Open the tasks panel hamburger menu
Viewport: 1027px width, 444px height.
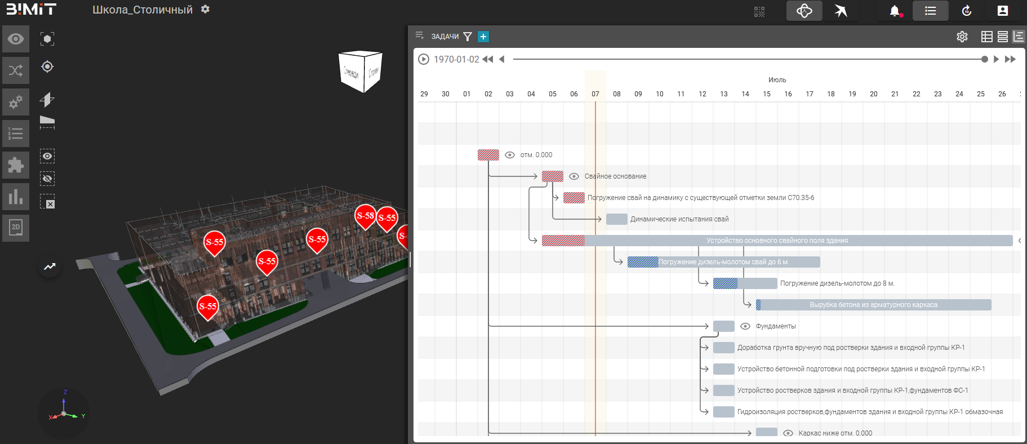tap(420, 36)
